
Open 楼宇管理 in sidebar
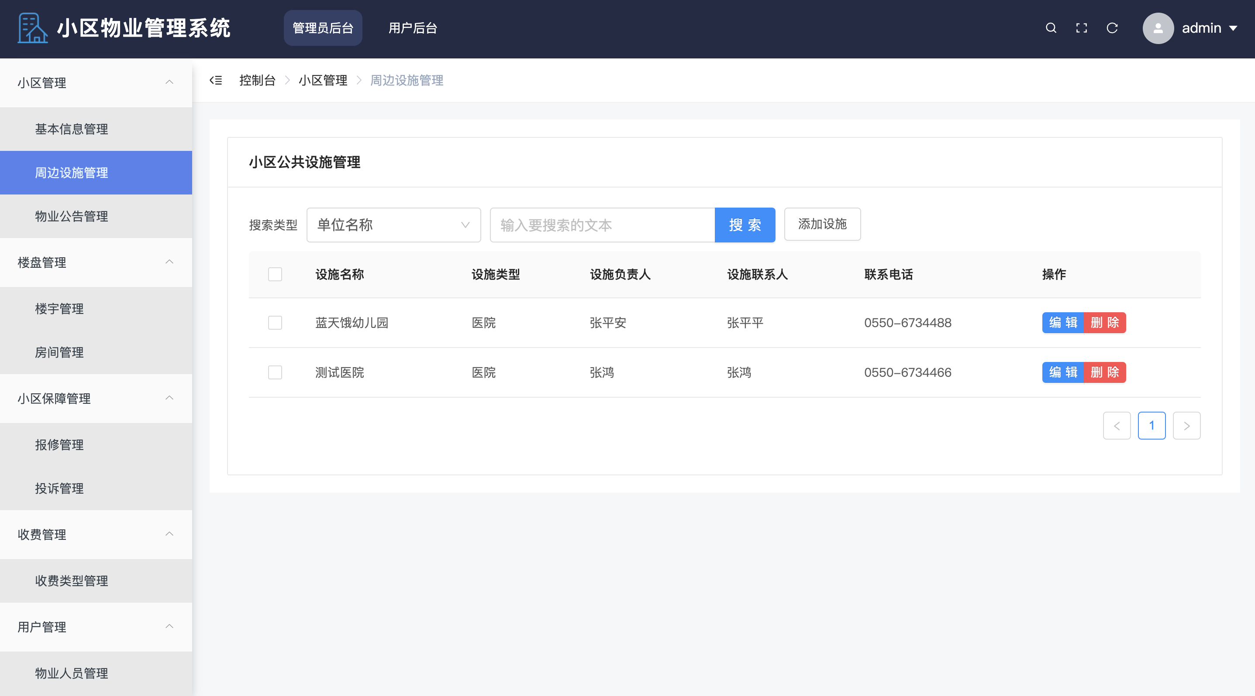click(x=96, y=309)
